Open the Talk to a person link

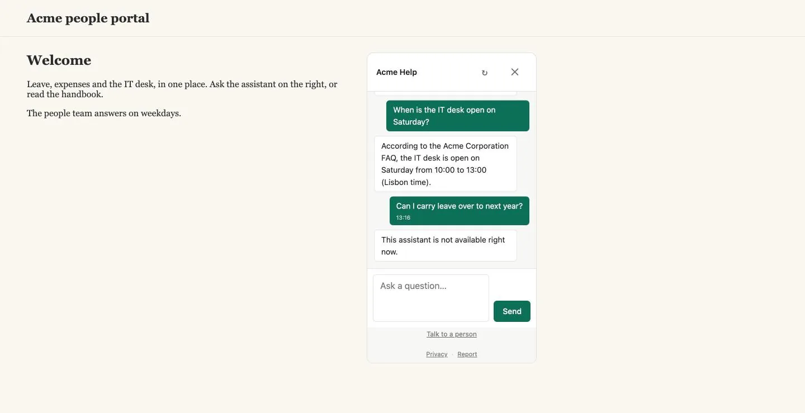point(452,334)
